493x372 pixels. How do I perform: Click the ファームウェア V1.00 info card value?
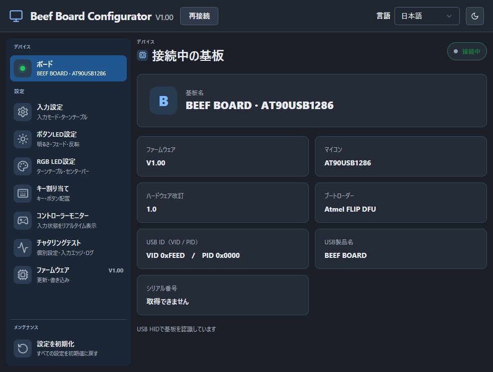155,163
